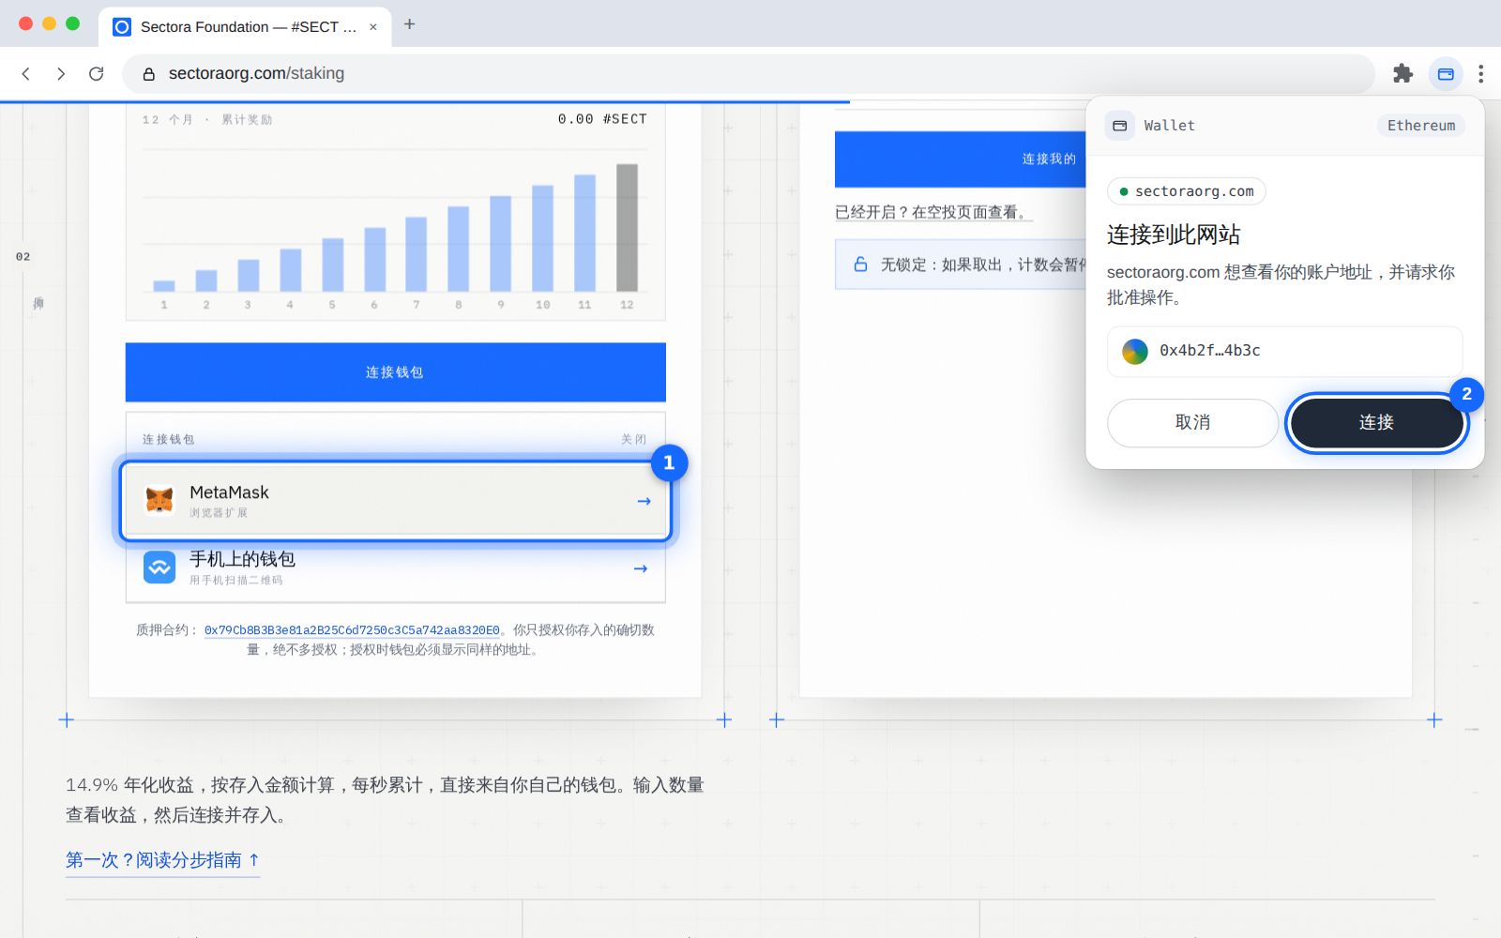The height and width of the screenshot is (938, 1501).
Task: Open the extensions puzzle icon
Action: [1402, 73]
